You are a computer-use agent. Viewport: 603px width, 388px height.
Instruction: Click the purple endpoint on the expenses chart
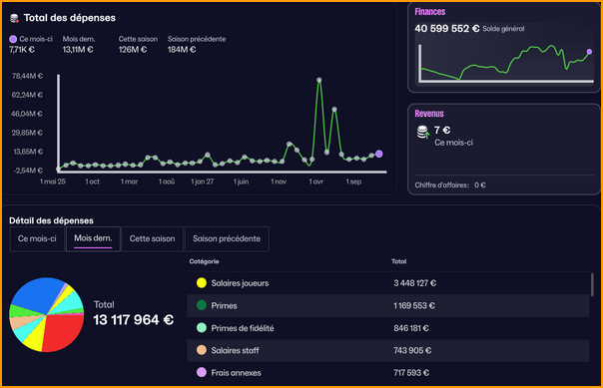[378, 154]
